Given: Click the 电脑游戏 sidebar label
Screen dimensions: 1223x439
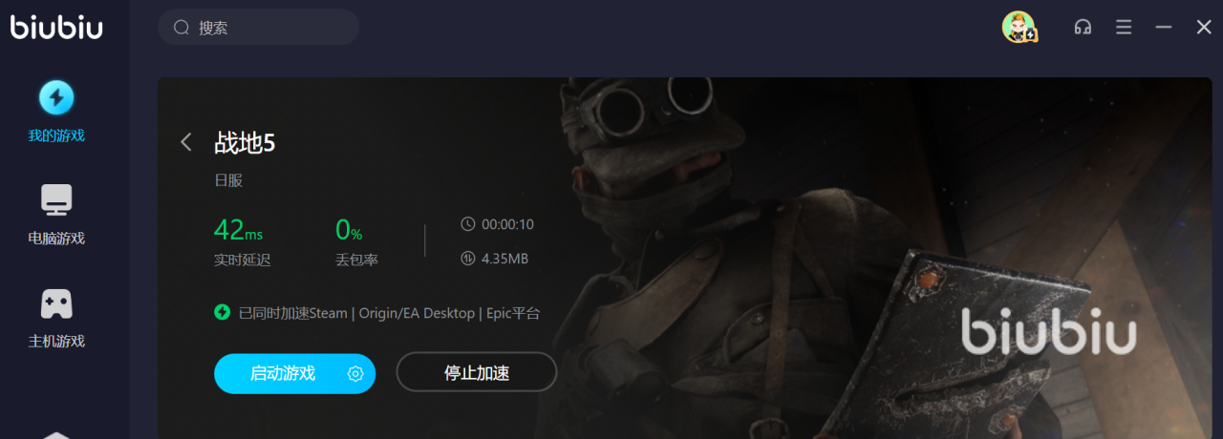Looking at the screenshot, I should tap(56, 239).
